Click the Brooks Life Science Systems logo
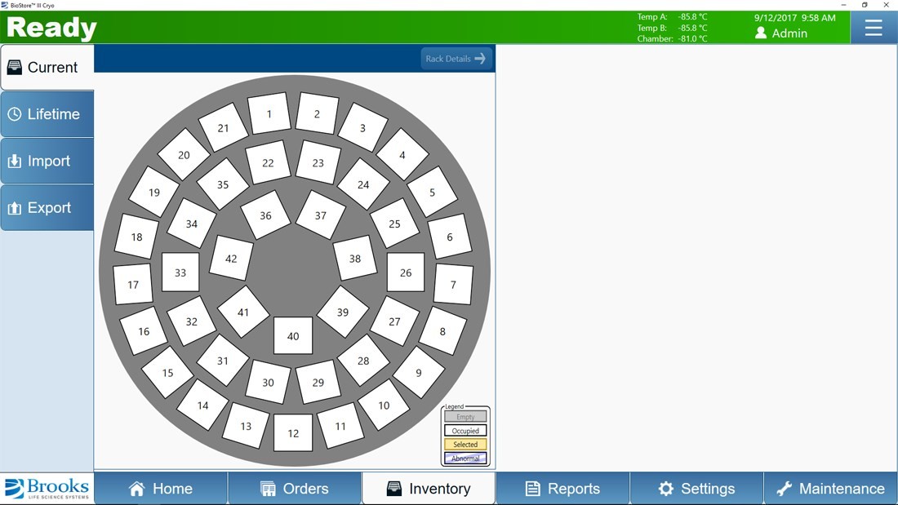Viewport: 898px width, 505px height. (47, 489)
